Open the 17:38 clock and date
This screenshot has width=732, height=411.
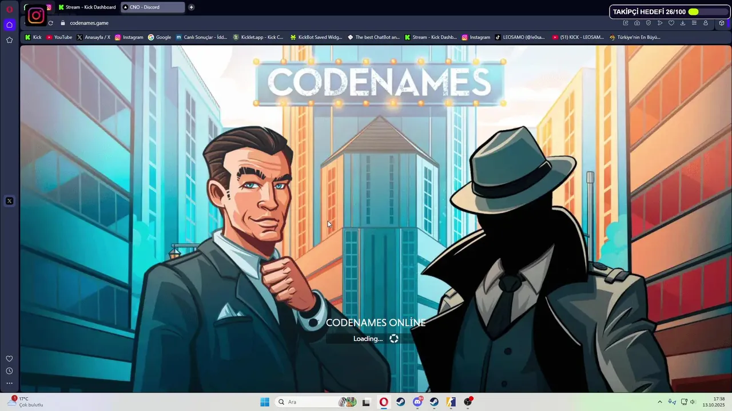click(x=714, y=402)
